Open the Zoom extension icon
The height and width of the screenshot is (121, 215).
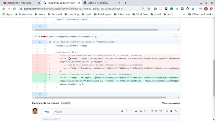coord(182,9)
